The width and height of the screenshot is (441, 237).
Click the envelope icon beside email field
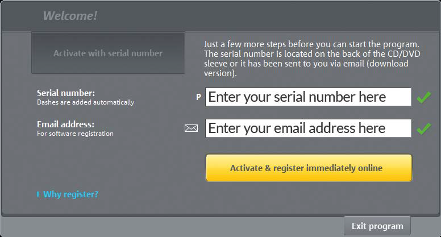tap(191, 128)
